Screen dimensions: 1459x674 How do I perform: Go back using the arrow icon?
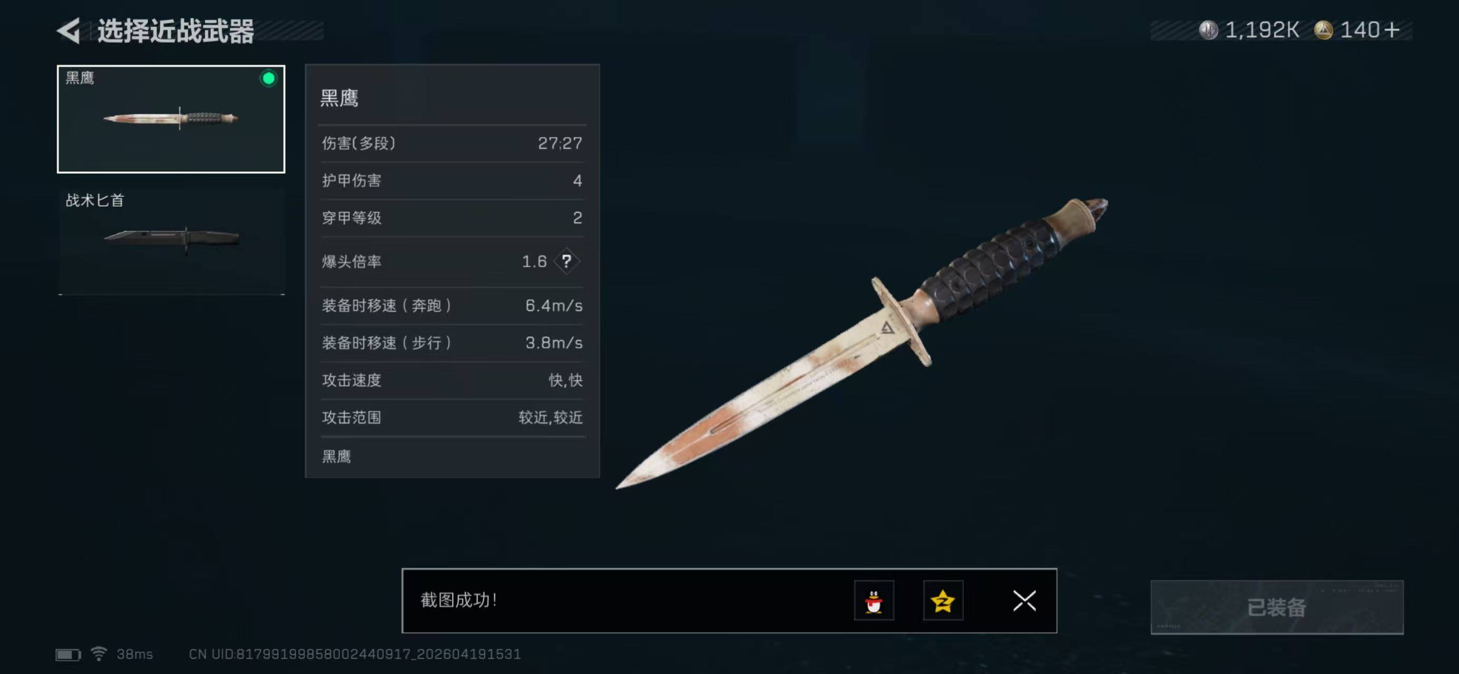pos(68,30)
